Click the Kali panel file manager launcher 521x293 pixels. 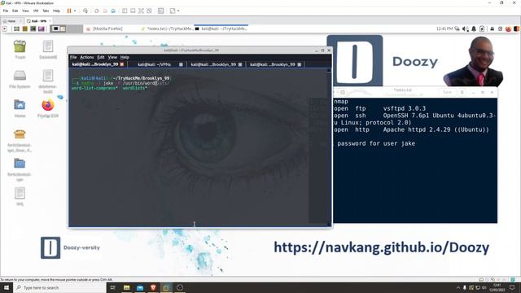[25, 29]
